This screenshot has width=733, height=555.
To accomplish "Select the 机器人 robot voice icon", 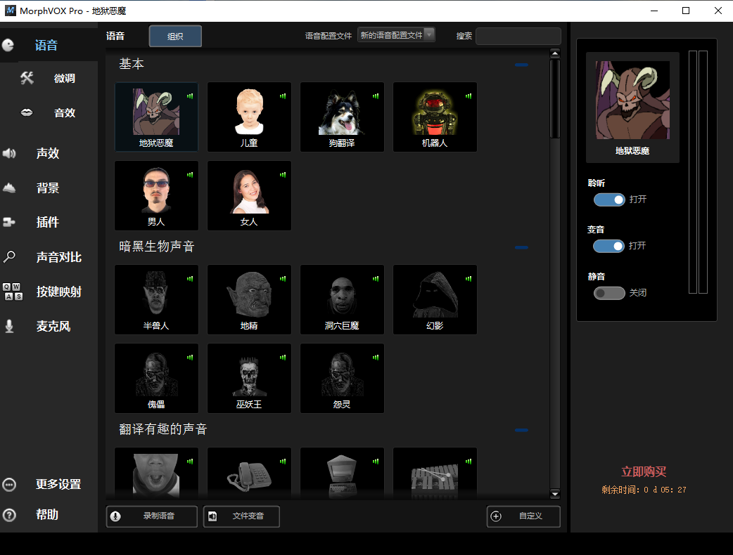I will (434, 112).
